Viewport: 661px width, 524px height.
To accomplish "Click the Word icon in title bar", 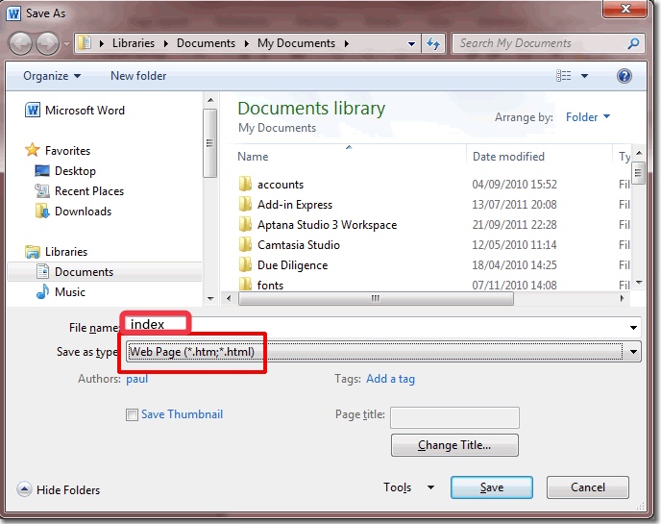I will coord(13,13).
